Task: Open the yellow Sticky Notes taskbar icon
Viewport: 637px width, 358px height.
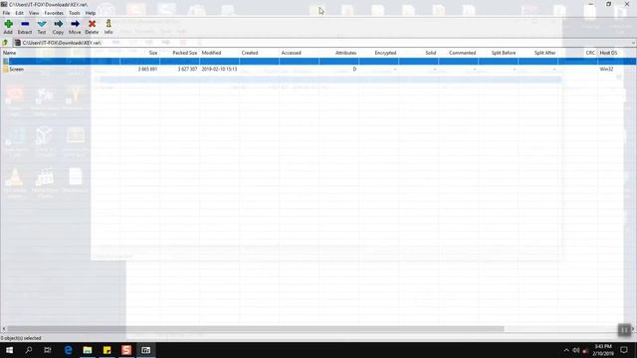Action: click(x=106, y=350)
